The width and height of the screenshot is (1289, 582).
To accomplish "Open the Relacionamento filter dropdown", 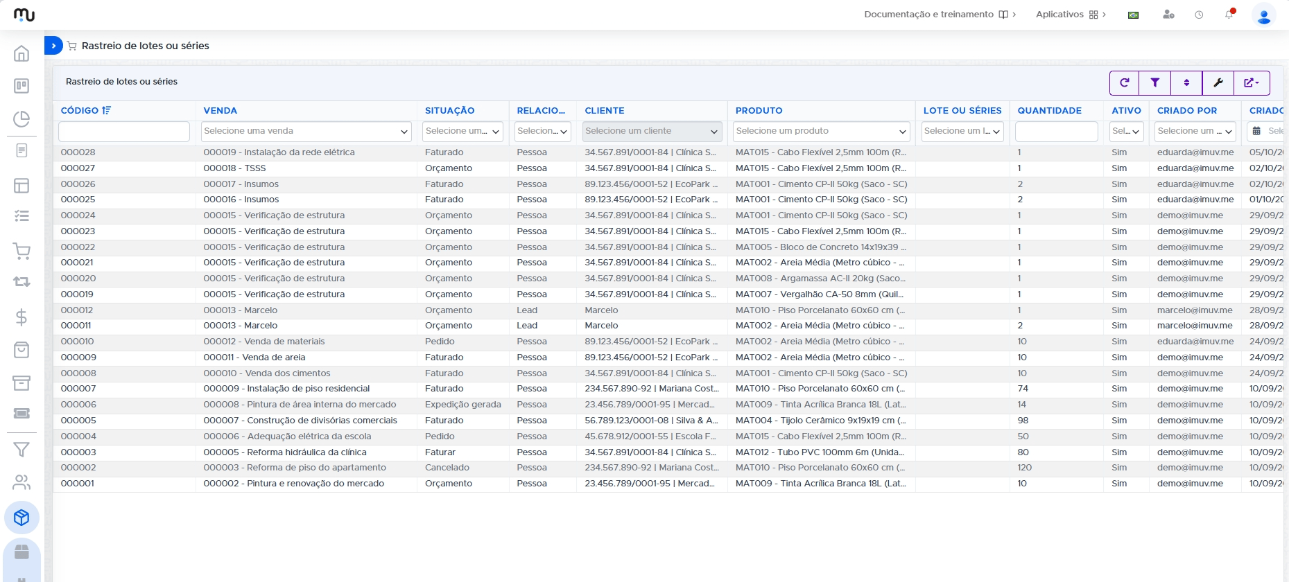I will click(543, 131).
